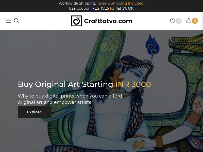Click 'Taxes & Shipping Included' text
This screenshot has height=152, width=203.
click(121, 3)
